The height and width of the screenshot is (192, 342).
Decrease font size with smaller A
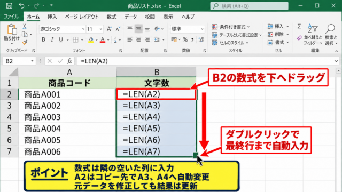pyautogui.click(x=118, y=29)
